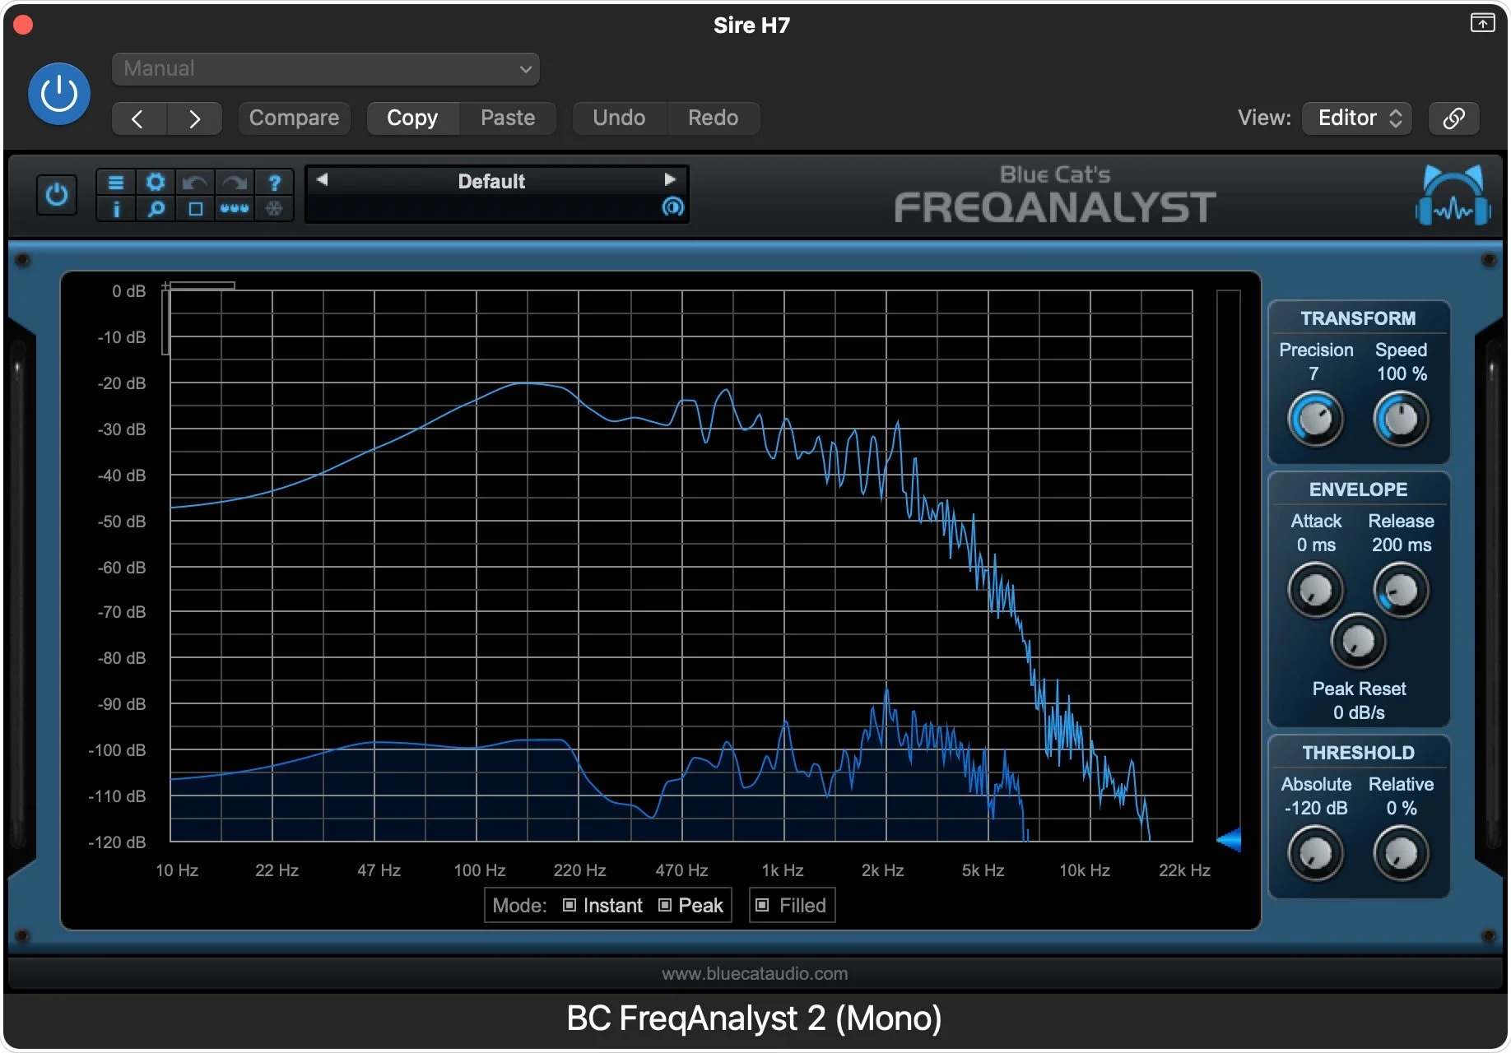Click the Relative value 0 %

[x=1402, y=808]
